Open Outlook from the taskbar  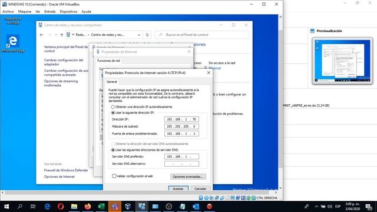click(x=196, y=207)
